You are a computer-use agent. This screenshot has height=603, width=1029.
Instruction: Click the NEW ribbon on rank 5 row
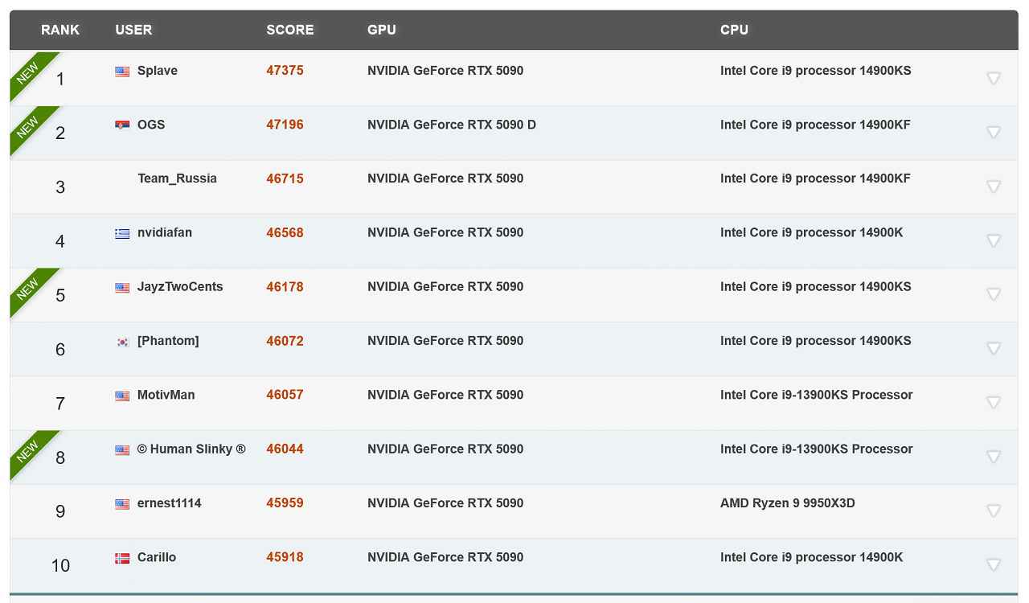pos(29,288)
